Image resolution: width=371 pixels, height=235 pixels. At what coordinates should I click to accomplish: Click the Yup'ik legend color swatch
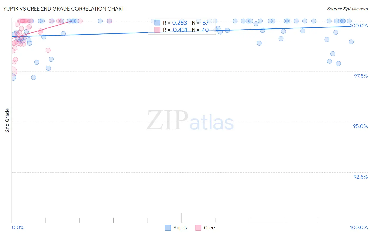tap(168, 228)
